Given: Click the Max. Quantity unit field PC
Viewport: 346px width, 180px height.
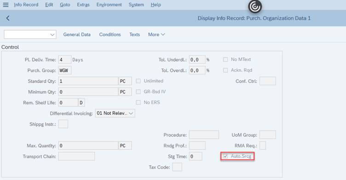Looking at the screenshot, I should (125, 146).
